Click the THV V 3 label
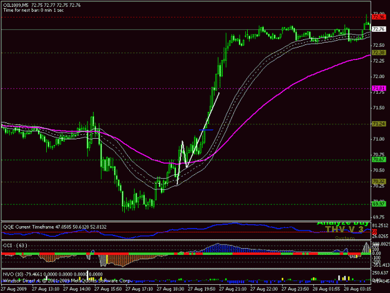Viewport: 390px width, 293px height. [x=344, y=229]
